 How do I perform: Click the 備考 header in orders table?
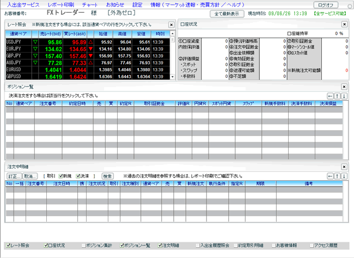309,183
